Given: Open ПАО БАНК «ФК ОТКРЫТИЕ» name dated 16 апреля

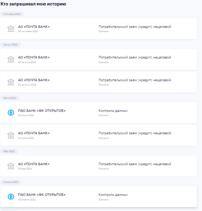Looking at the screenshot, I should point(41,195).
